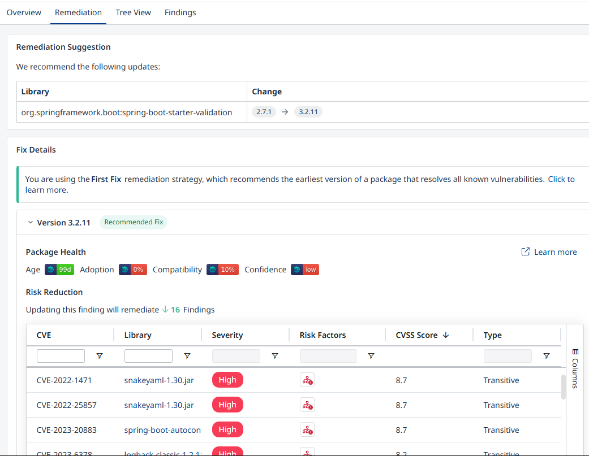Click risk factor icon for CVE-2022-25857
This screenshot has width=589, height=456.
click(307, 405)
